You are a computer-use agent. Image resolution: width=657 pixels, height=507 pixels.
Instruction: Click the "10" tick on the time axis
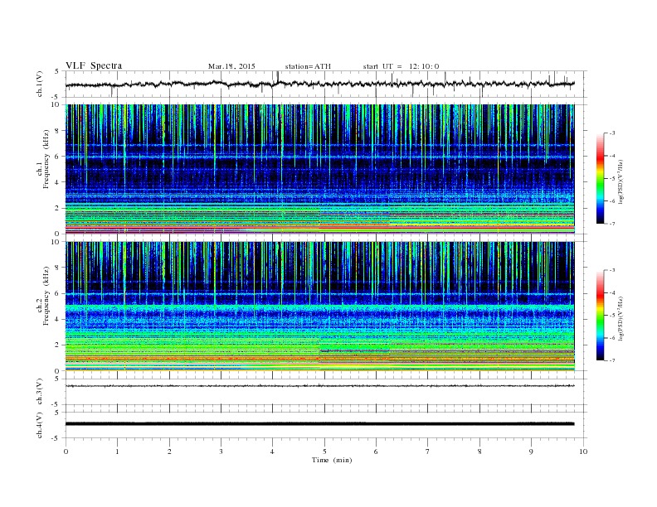[x=583, y=451]
